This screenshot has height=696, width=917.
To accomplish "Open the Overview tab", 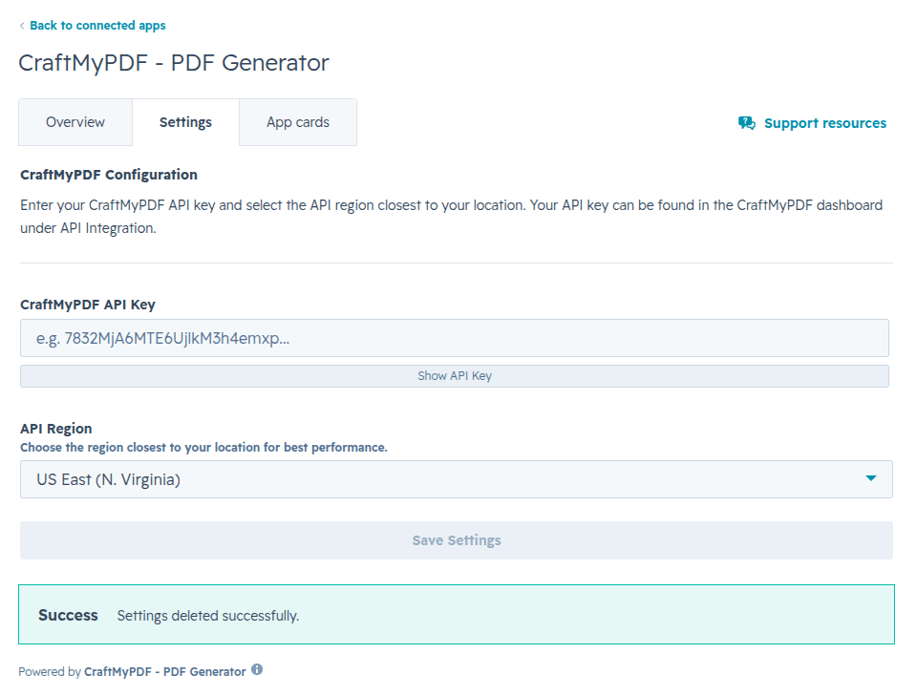I will coord(75,122).
